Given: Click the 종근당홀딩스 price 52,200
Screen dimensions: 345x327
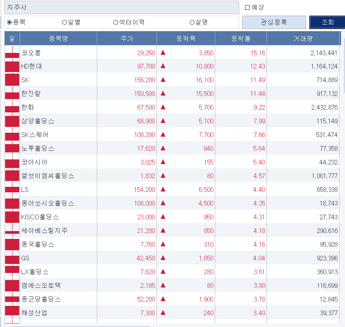Looking at the screenshot, I should [146, 299].
